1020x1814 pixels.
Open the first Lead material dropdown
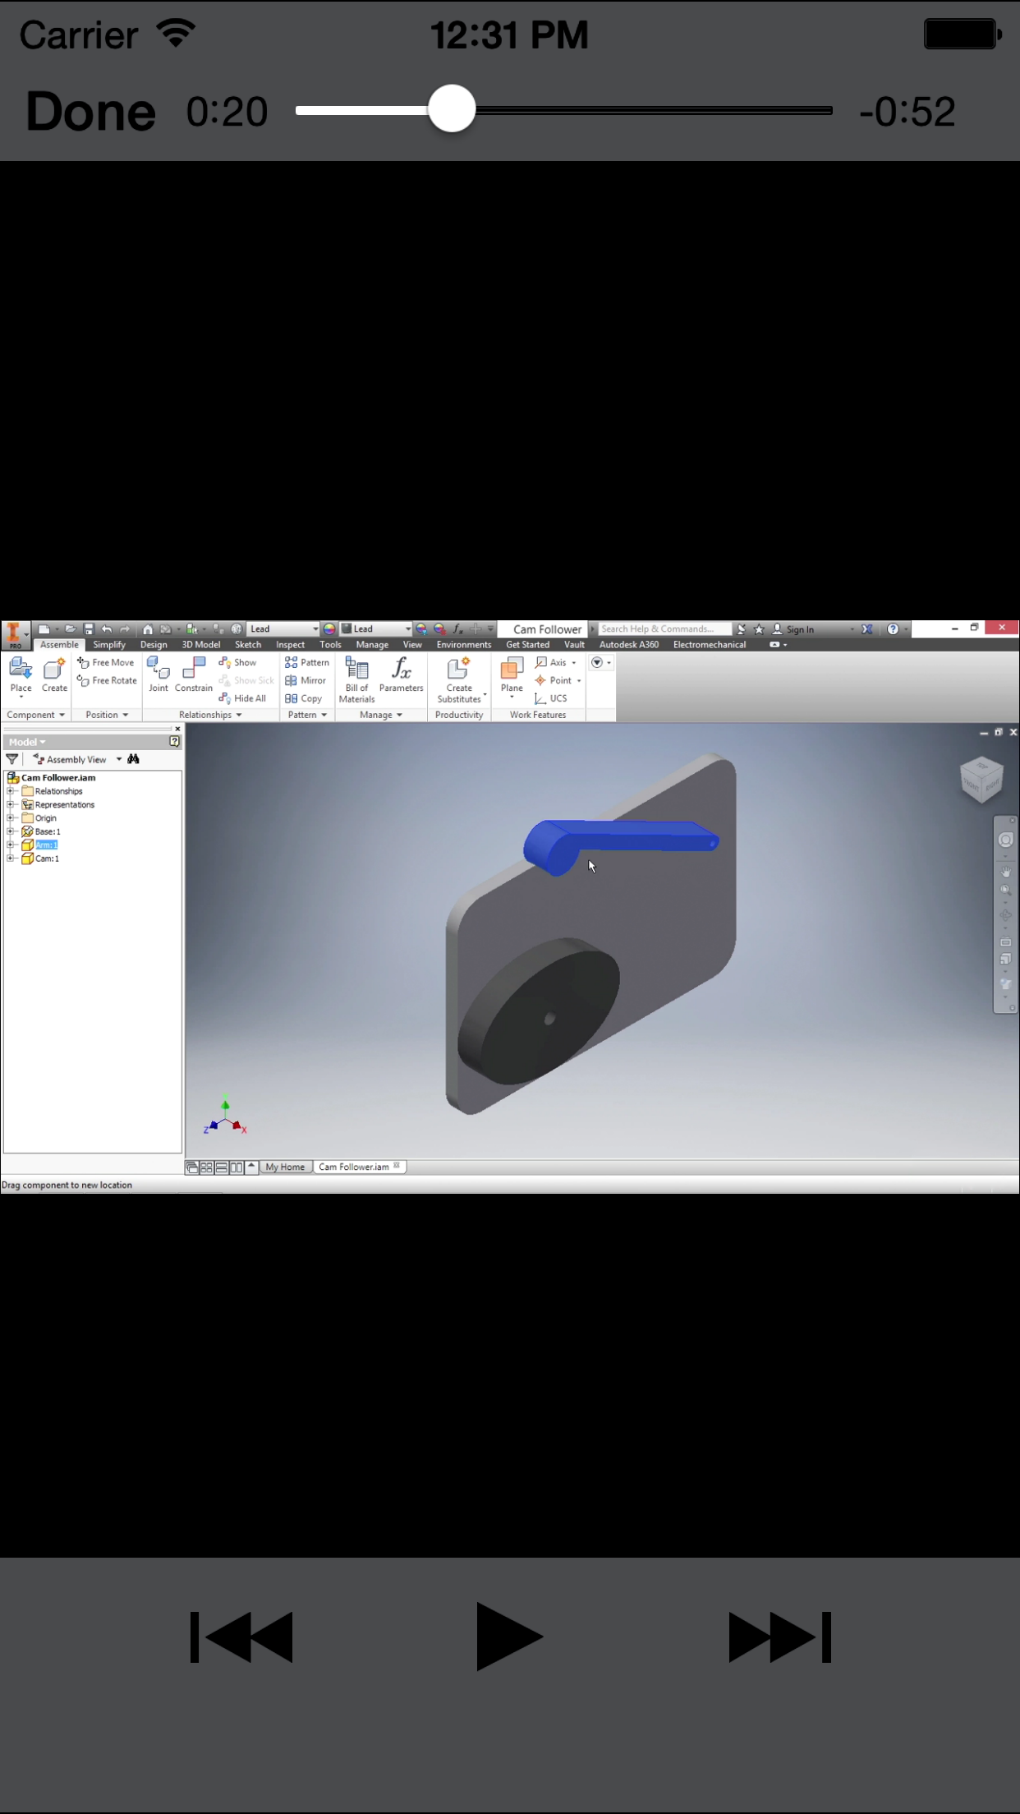[283, 629]
